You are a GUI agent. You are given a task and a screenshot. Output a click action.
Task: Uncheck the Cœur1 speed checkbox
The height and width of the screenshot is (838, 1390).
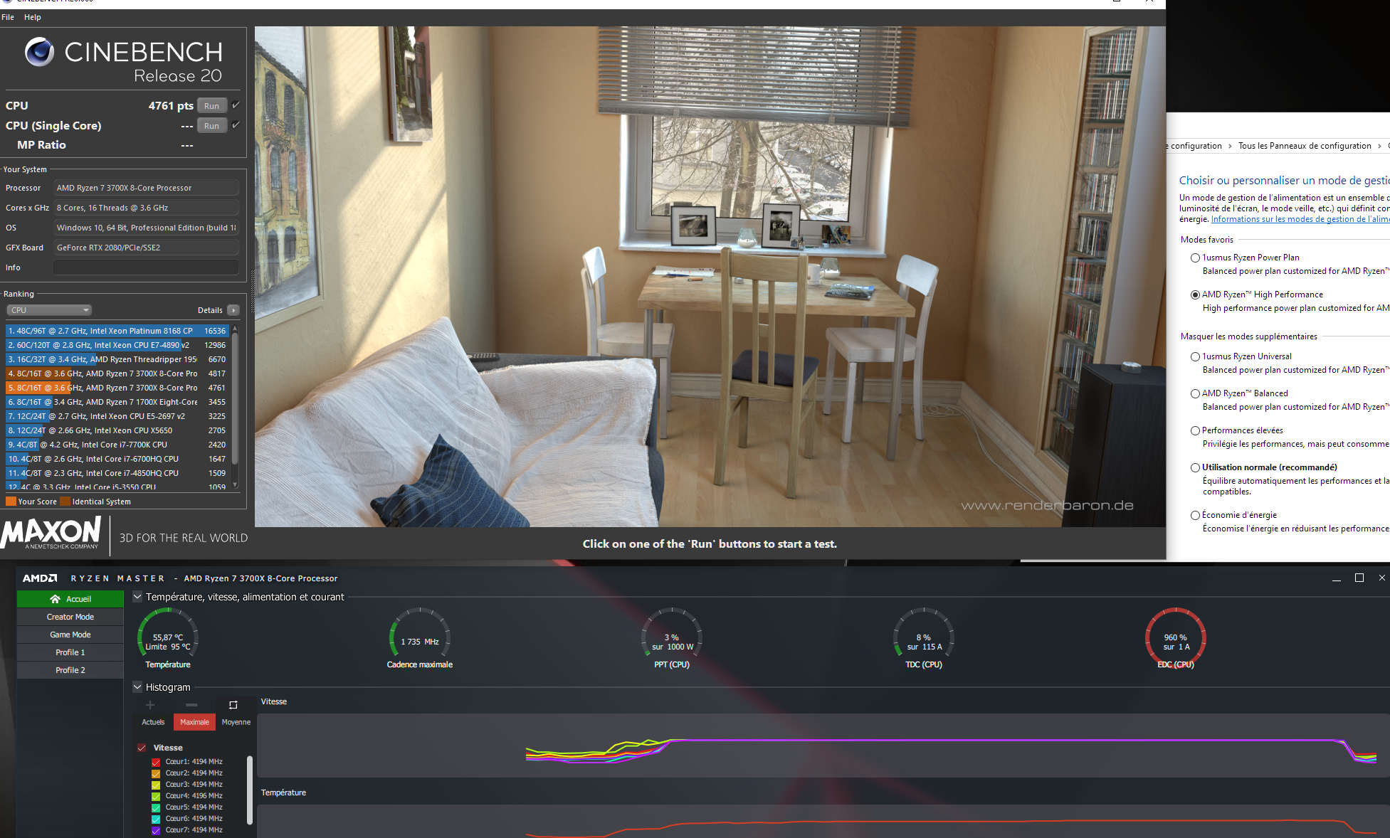156,762
